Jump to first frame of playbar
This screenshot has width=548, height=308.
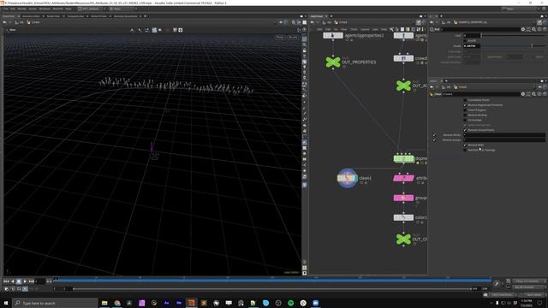(6, 281)
